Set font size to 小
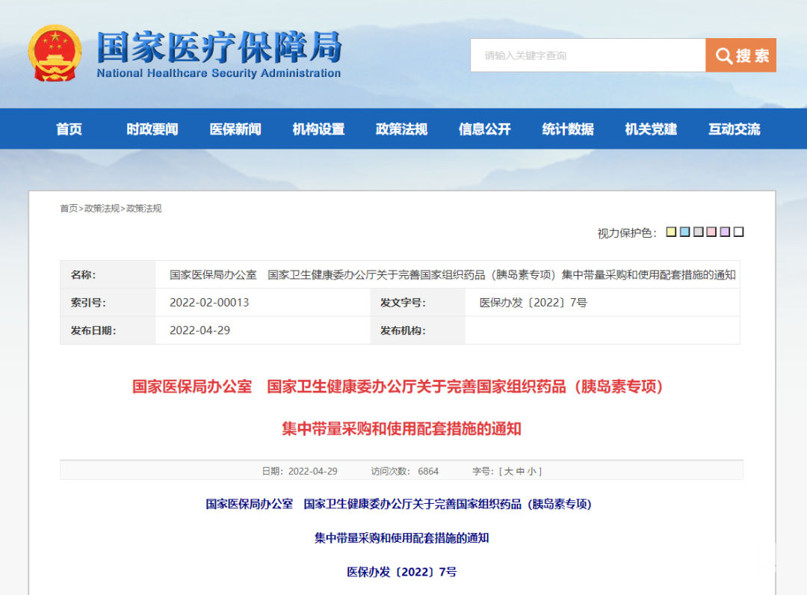The height and width of the screenshot is (595, 807). [532, 472]
